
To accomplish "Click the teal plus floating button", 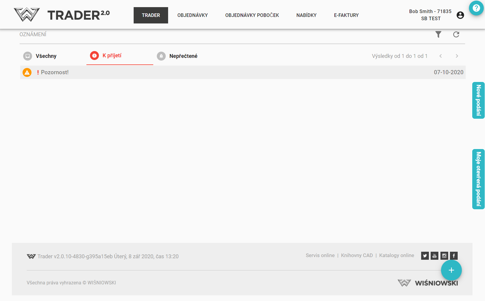I will tap(451, 270).
